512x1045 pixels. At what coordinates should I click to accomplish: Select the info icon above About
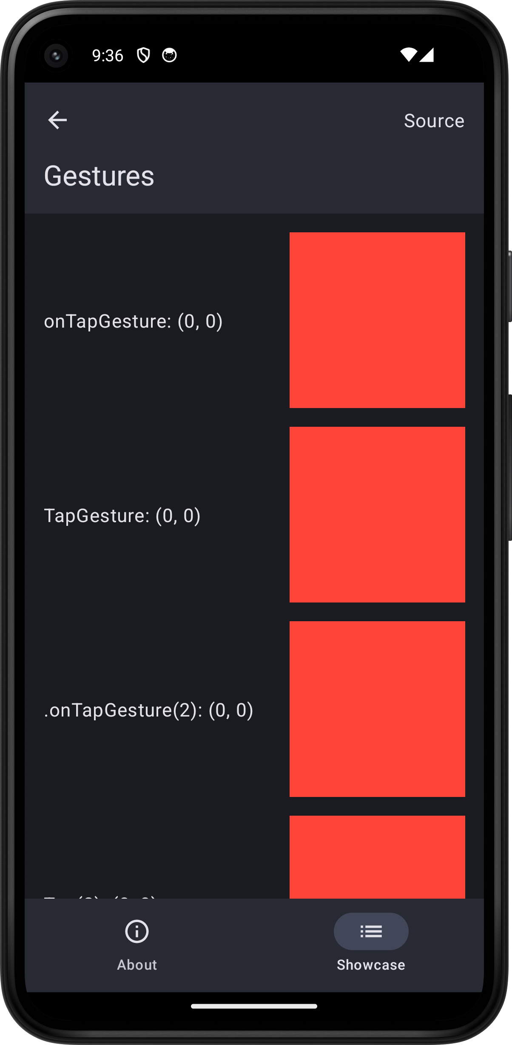[136, 931]
